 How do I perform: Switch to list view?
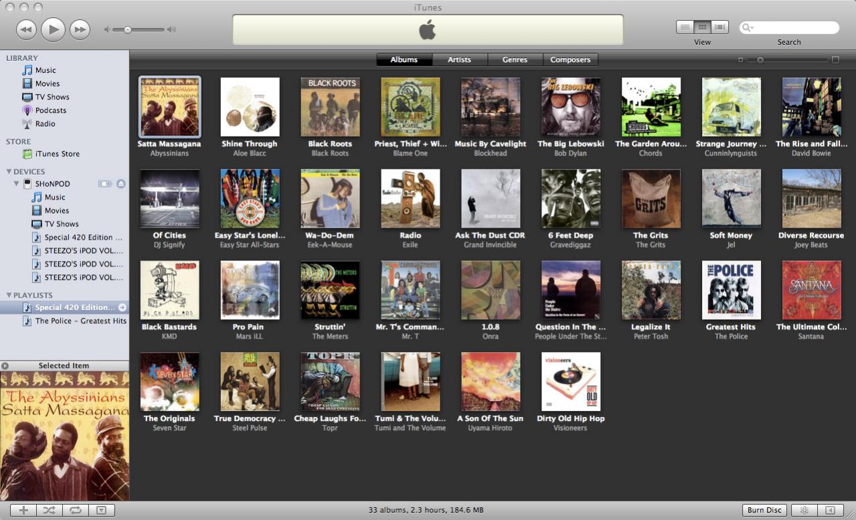[685, 27]
